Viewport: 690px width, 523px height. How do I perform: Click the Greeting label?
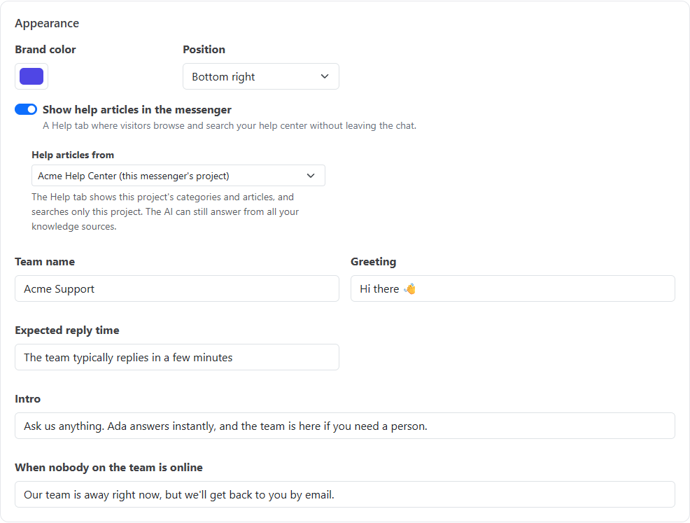[374, 262]
